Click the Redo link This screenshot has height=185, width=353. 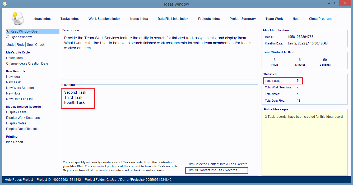point(21,45)
